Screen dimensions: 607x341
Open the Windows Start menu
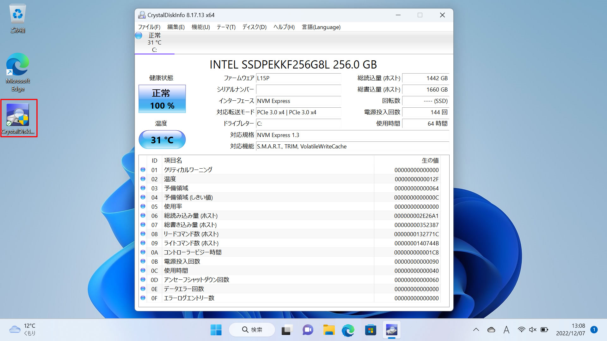[x=216, y=330]
